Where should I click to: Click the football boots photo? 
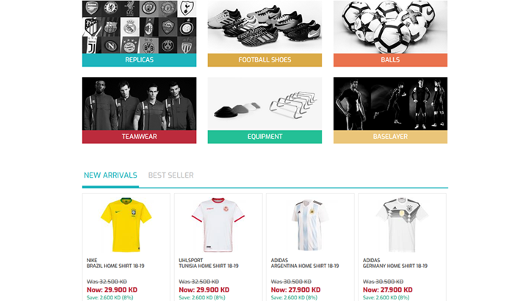pos(264,27)
